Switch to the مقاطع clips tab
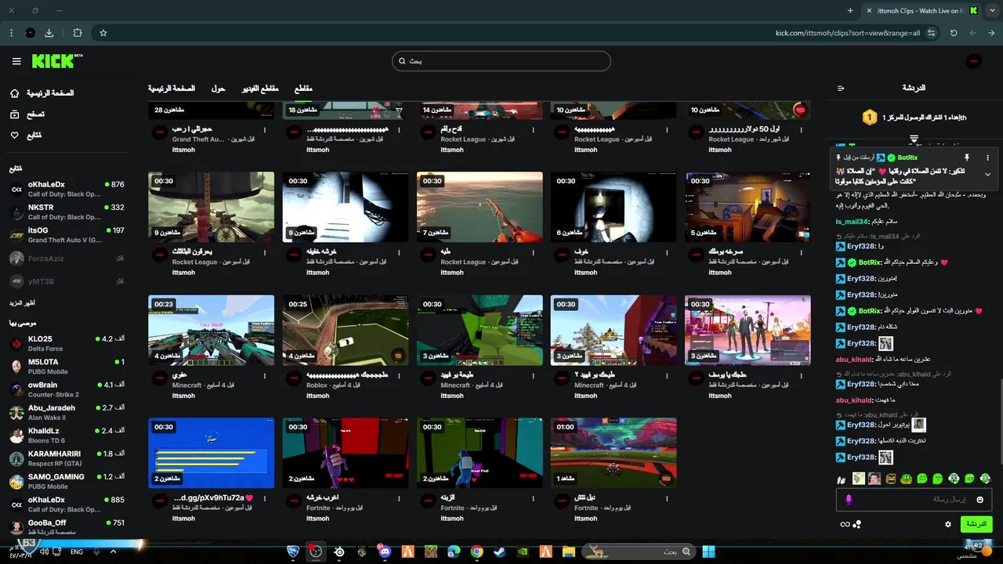The image size is (1003, 564). point(303,89)
